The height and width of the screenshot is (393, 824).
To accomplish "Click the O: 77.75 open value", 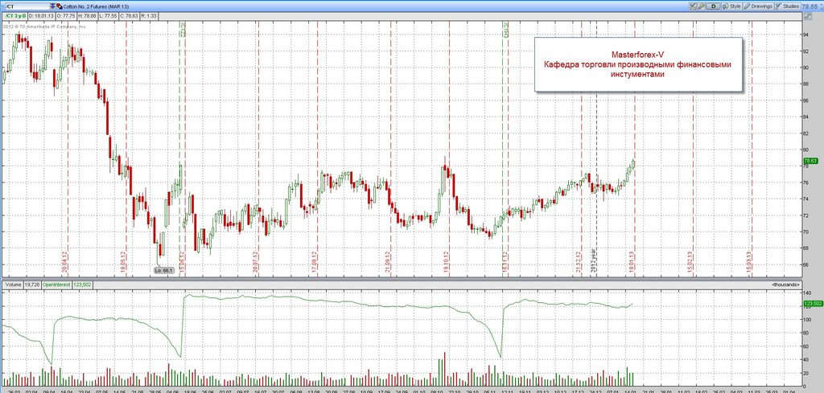I will click(x=64, y=16).
